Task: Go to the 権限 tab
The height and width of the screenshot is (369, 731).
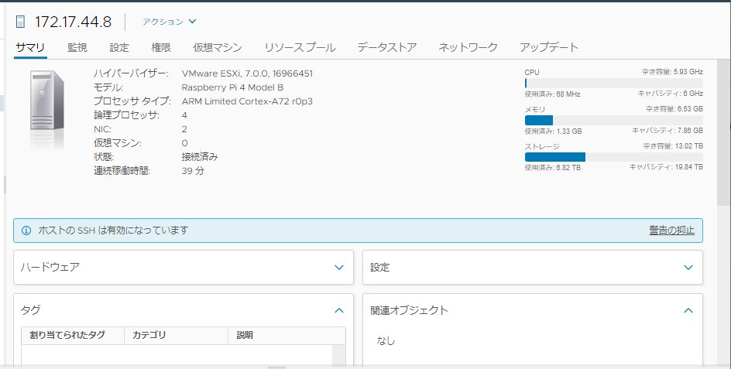Action: click(x=161, y=47)
